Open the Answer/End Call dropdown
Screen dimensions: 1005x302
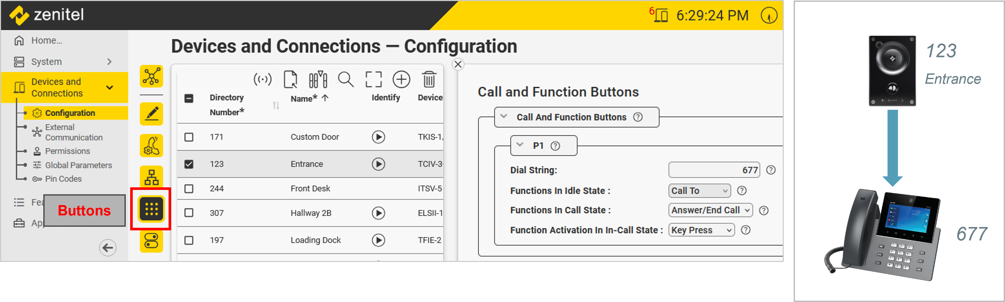[x=710, y=210]
